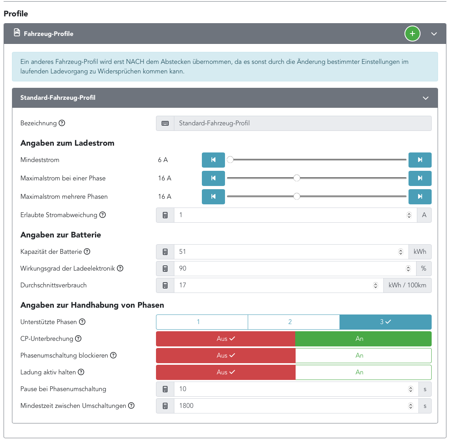Click the Mindestzeit zwischen Umschaltungen spinner arrows

[x=411, y=406]
